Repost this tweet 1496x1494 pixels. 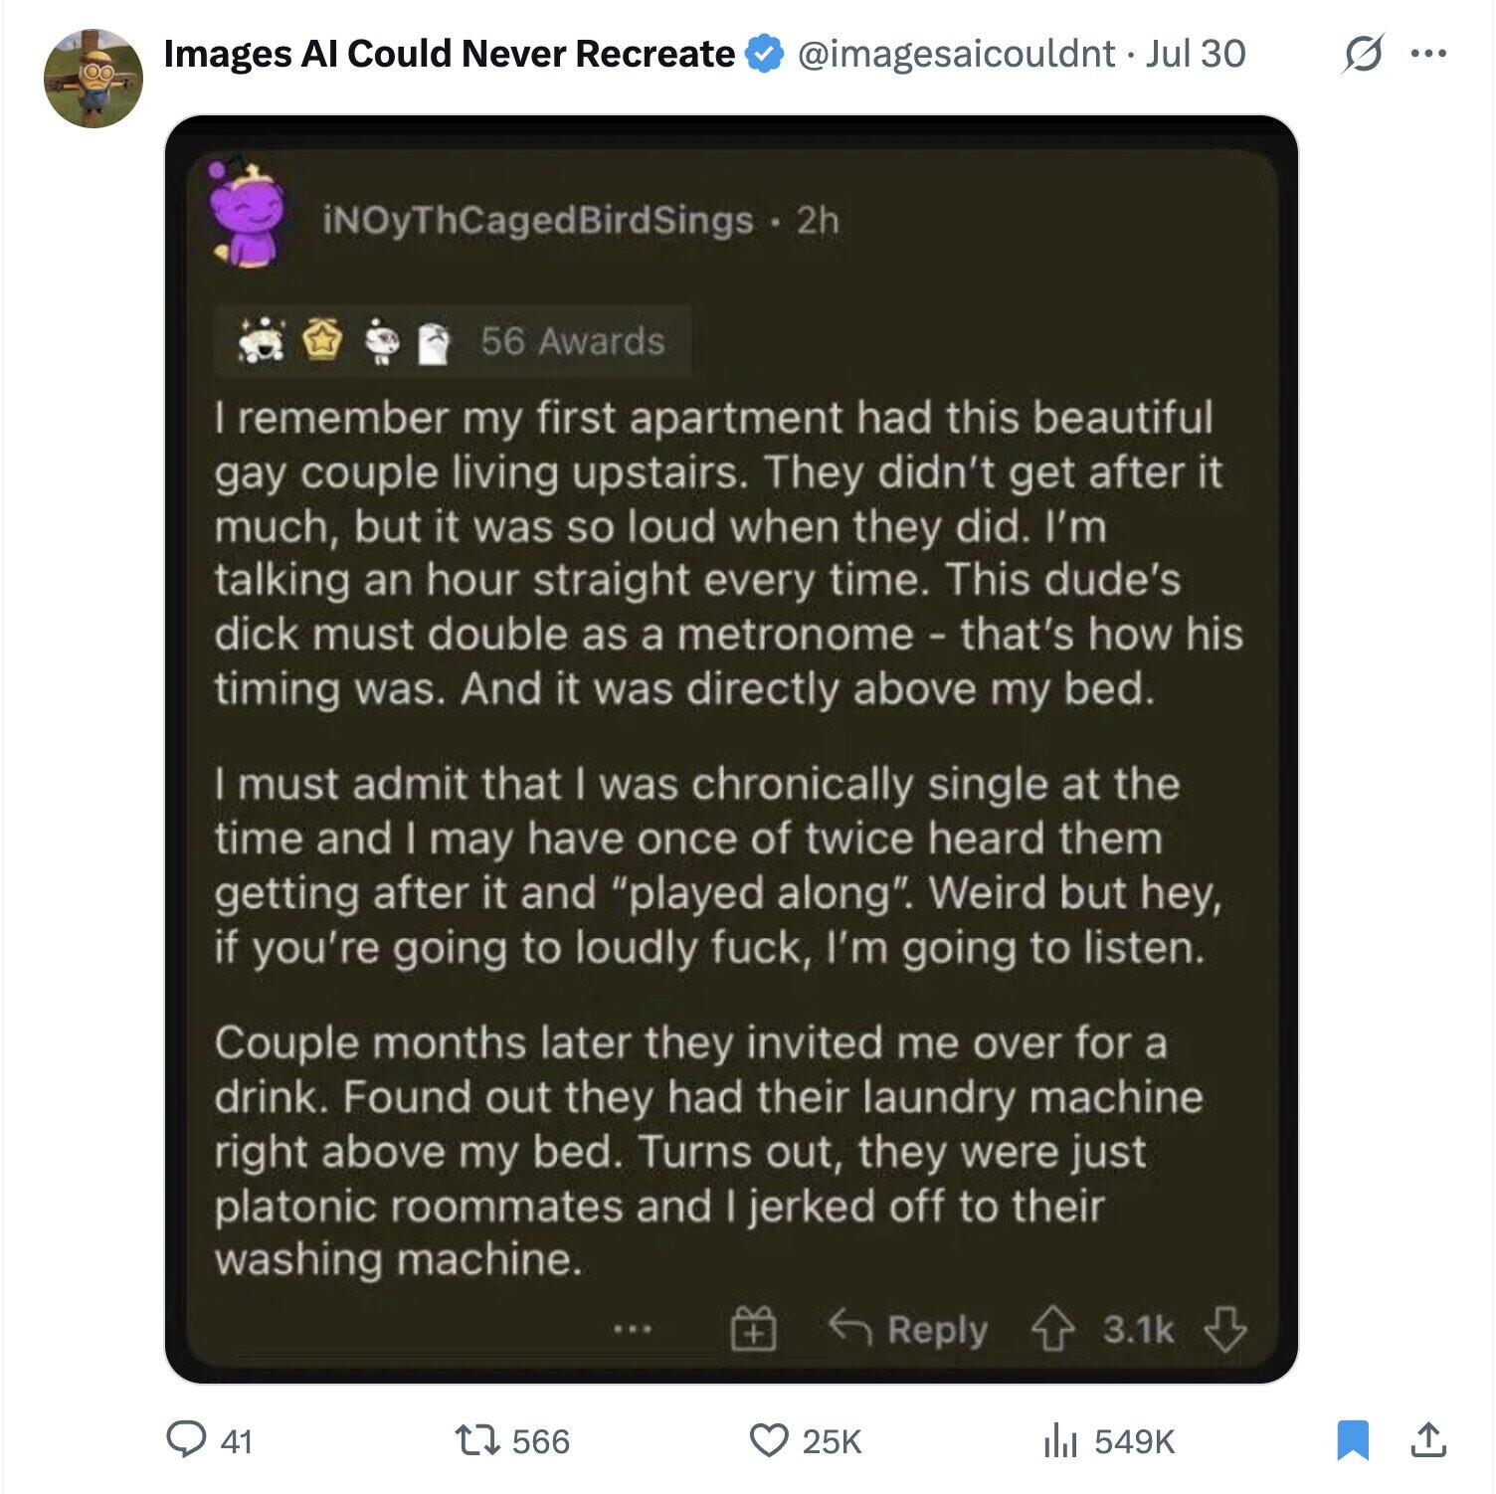477,1439
